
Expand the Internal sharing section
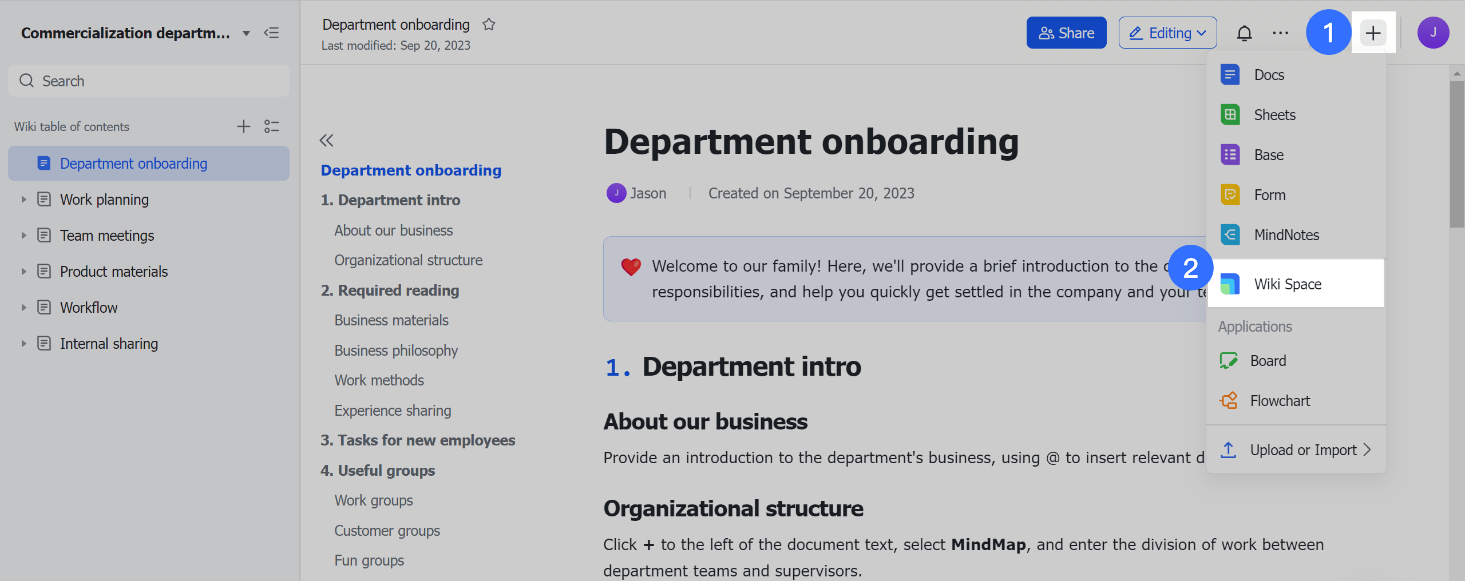(x=23, y=343)
